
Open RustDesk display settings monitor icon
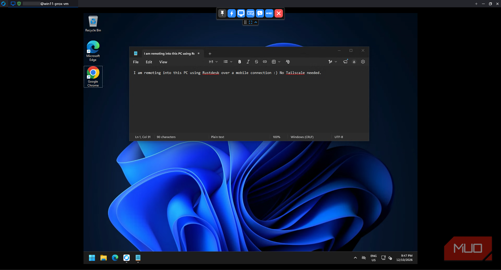[241, 13]
